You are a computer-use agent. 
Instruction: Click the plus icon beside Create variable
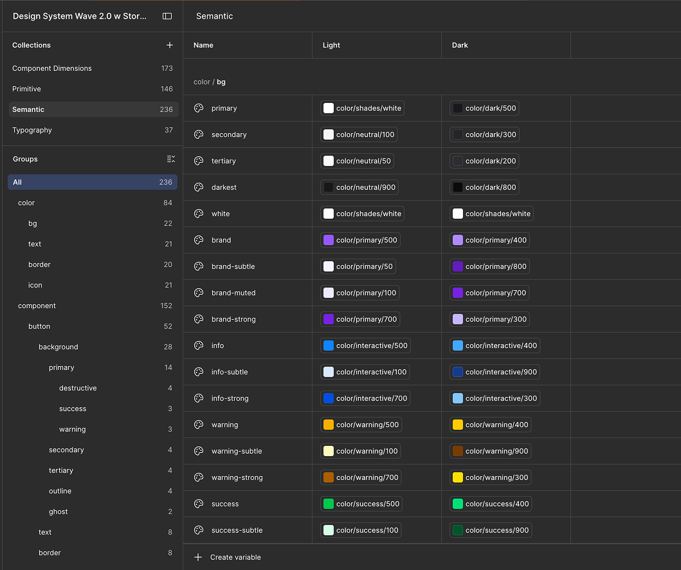click(198, 557)
